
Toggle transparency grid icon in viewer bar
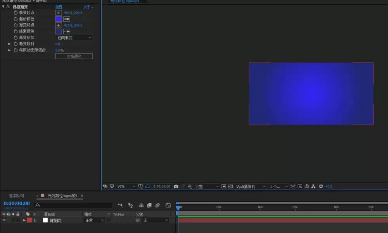click(230, 186)
